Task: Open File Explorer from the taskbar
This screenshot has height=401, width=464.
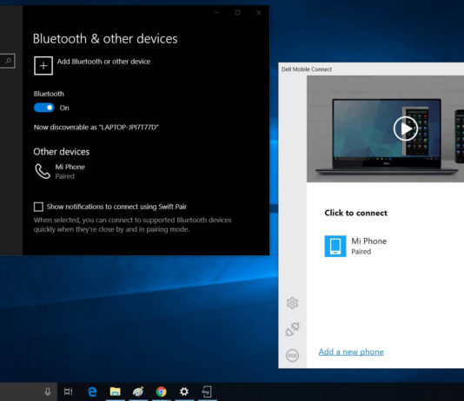Action: 115,391
